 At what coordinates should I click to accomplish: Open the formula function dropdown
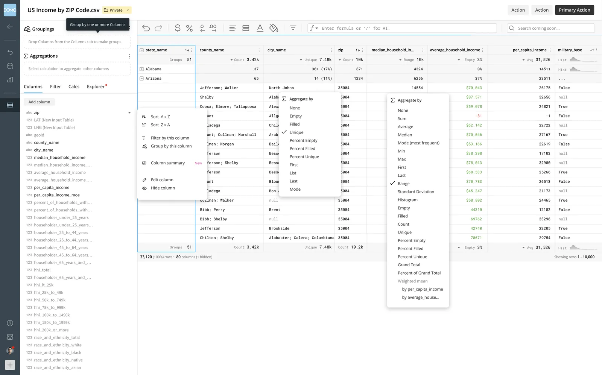(314, 28)
